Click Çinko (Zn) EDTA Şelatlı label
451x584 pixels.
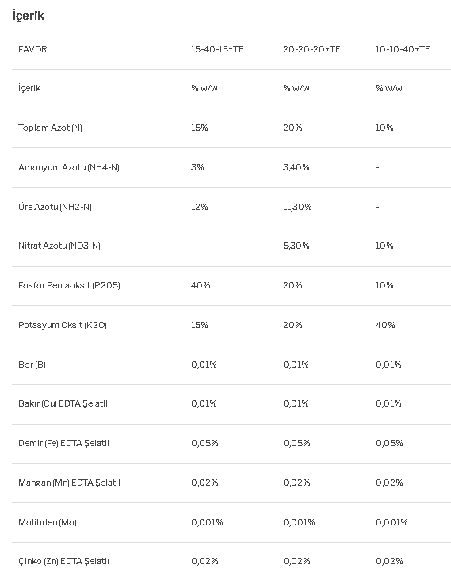[63, 561]
